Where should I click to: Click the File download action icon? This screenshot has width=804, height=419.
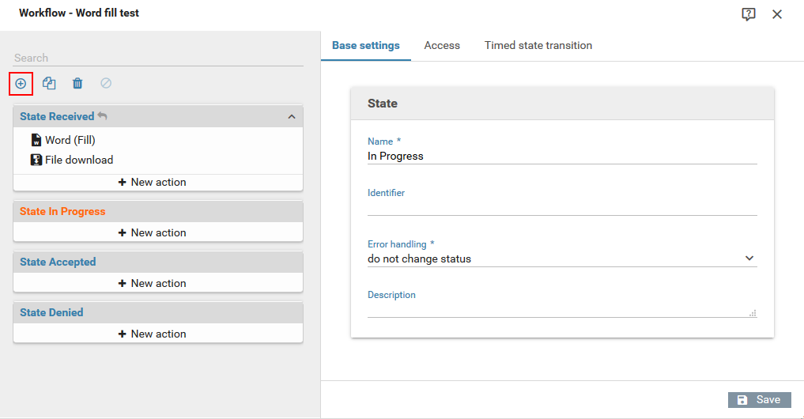tap(36, 160)
